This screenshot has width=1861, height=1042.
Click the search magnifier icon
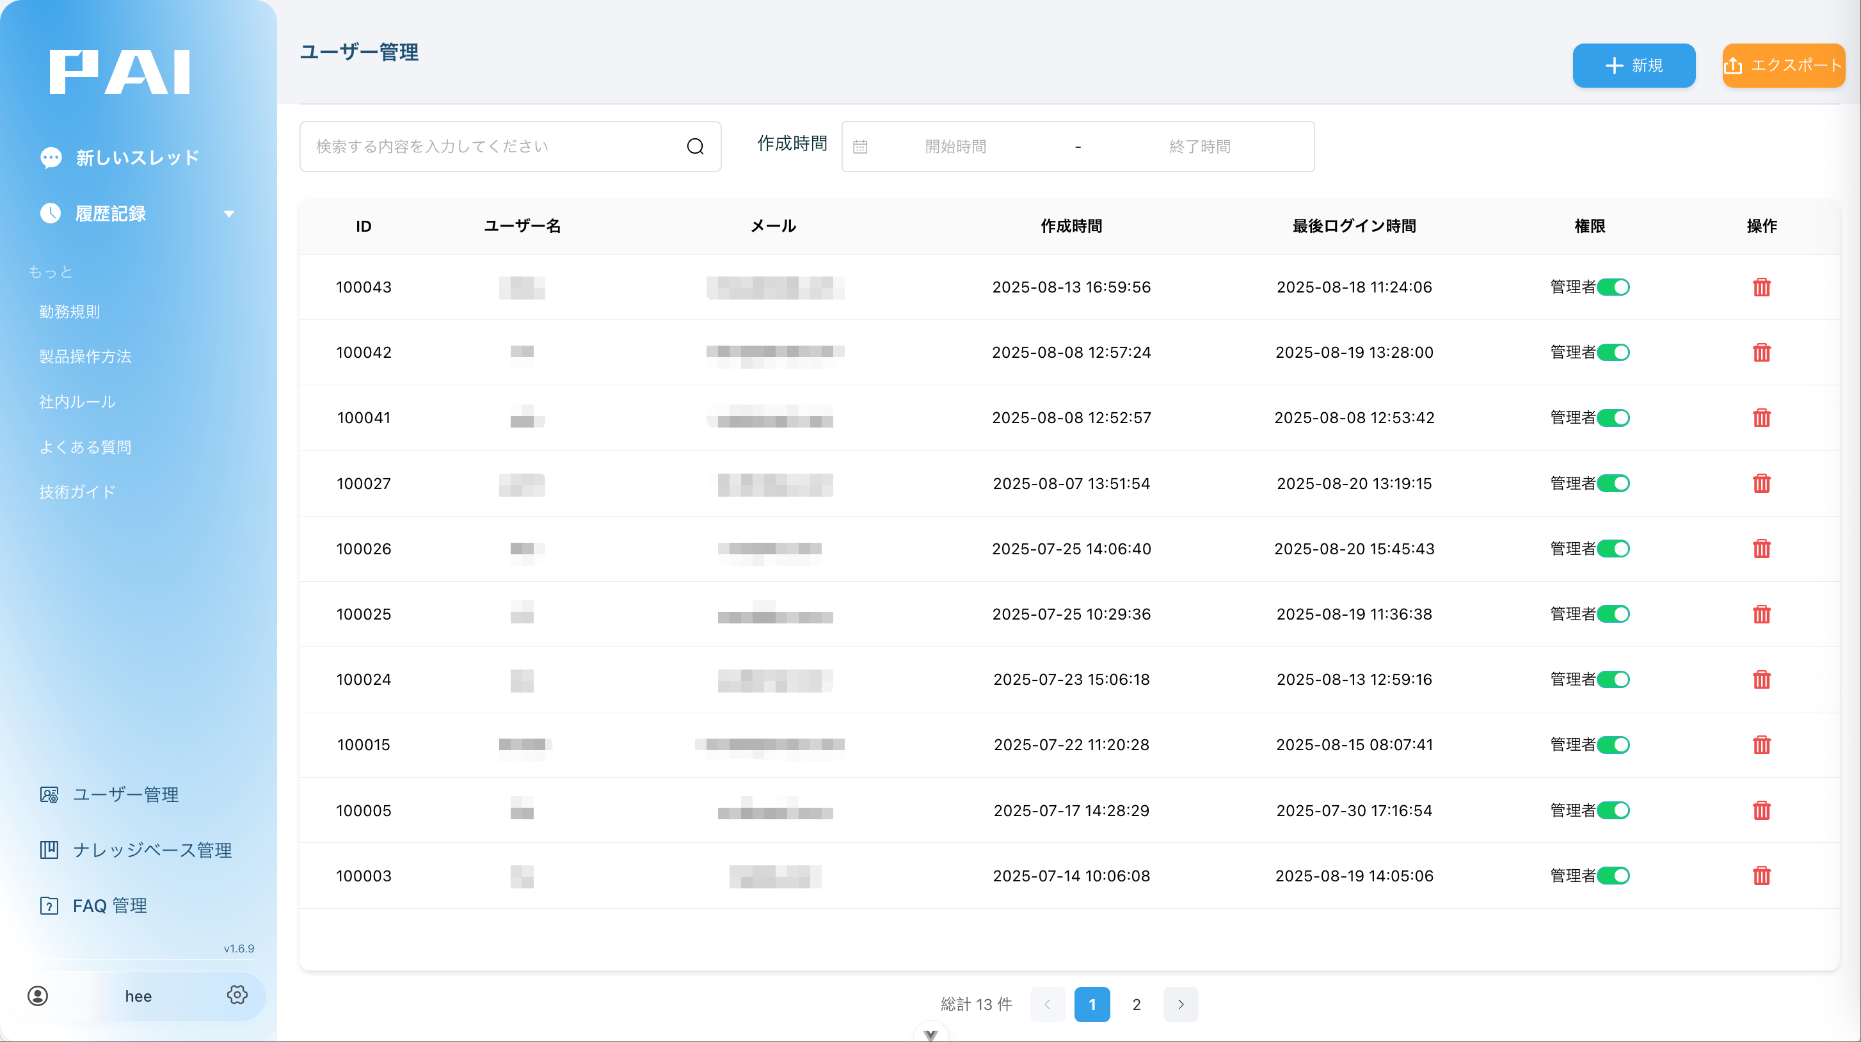click(x=695, y=147)
